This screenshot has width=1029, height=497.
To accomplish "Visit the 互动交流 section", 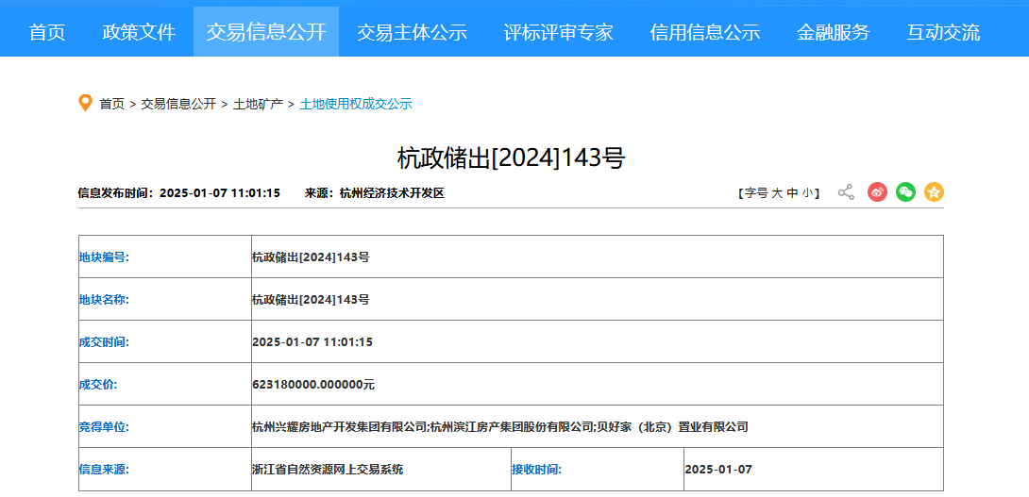I will point(943,32).
